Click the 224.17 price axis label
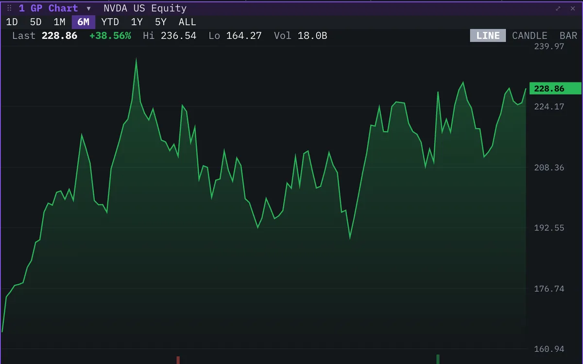Screen dimensions: 583x364 (x=549, y=106)
